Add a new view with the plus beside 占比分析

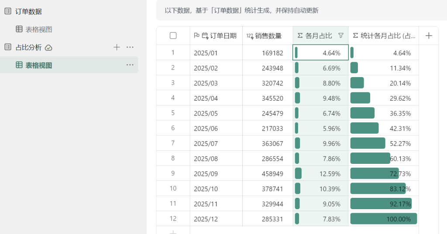[117, 47]
